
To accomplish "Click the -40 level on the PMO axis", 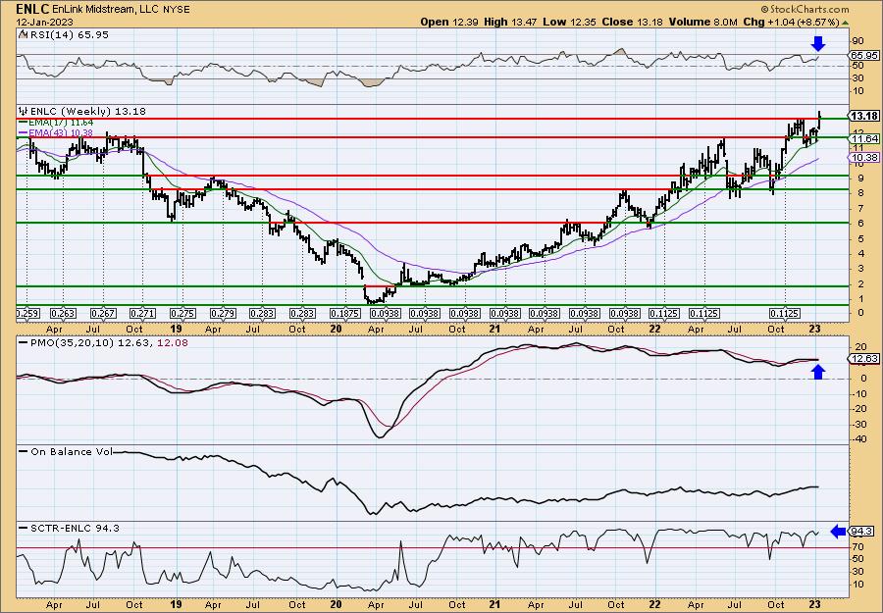I will tap(857, 439).
